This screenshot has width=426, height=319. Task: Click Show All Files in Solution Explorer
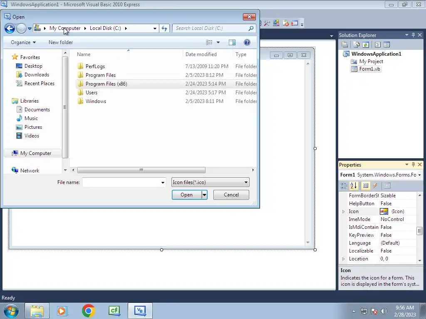click(357, 44)
